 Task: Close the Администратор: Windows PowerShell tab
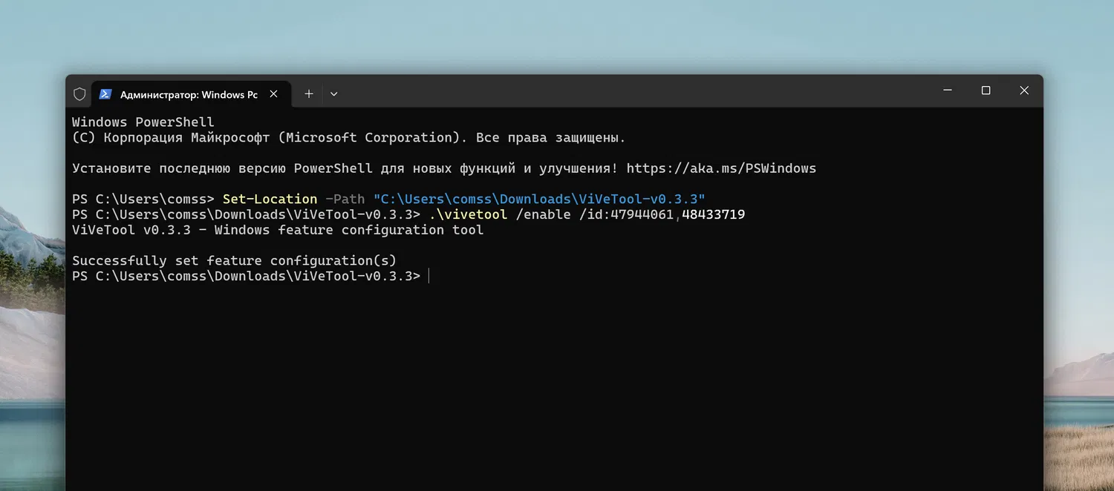(274, 94)
